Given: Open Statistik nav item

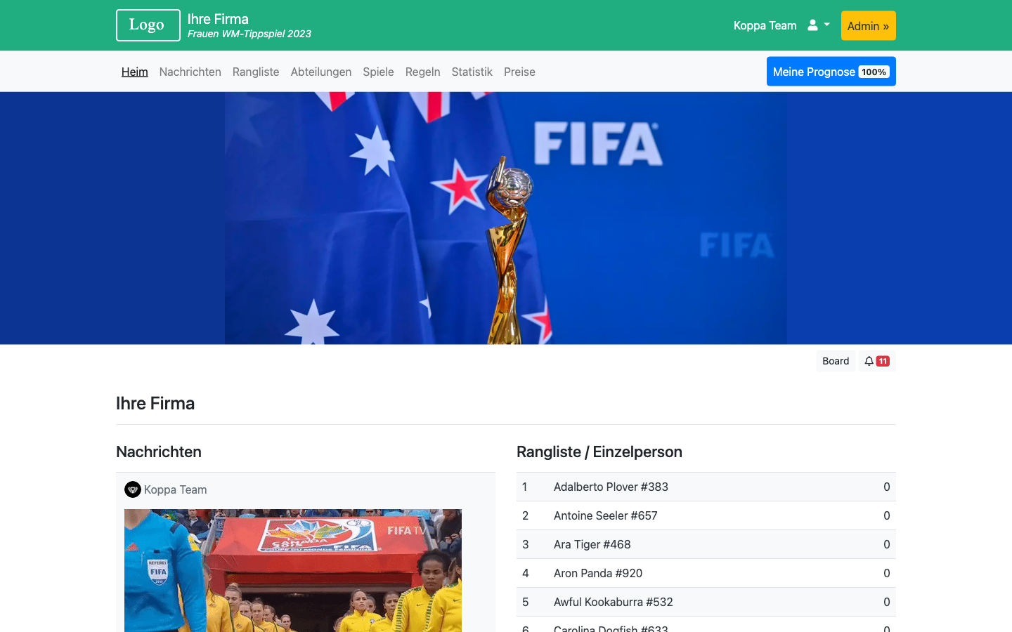Looking at the screenshot, I should pos(472,72).
